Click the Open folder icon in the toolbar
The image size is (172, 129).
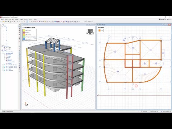4,21
